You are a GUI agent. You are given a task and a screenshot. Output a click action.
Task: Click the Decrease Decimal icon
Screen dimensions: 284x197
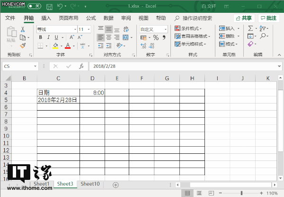point(151,46)
